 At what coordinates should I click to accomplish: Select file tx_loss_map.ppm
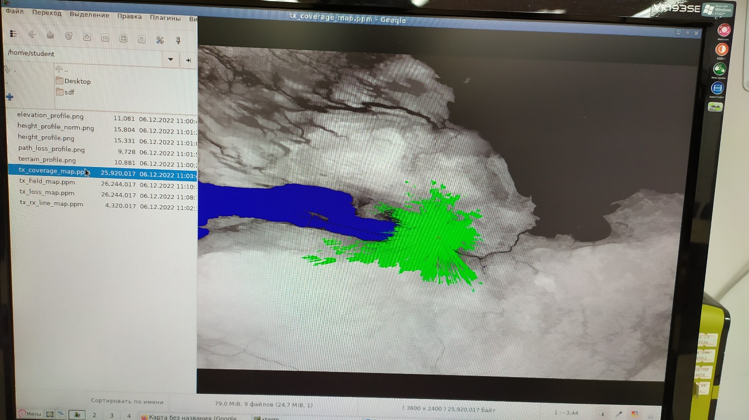click(x=47, y=192)
